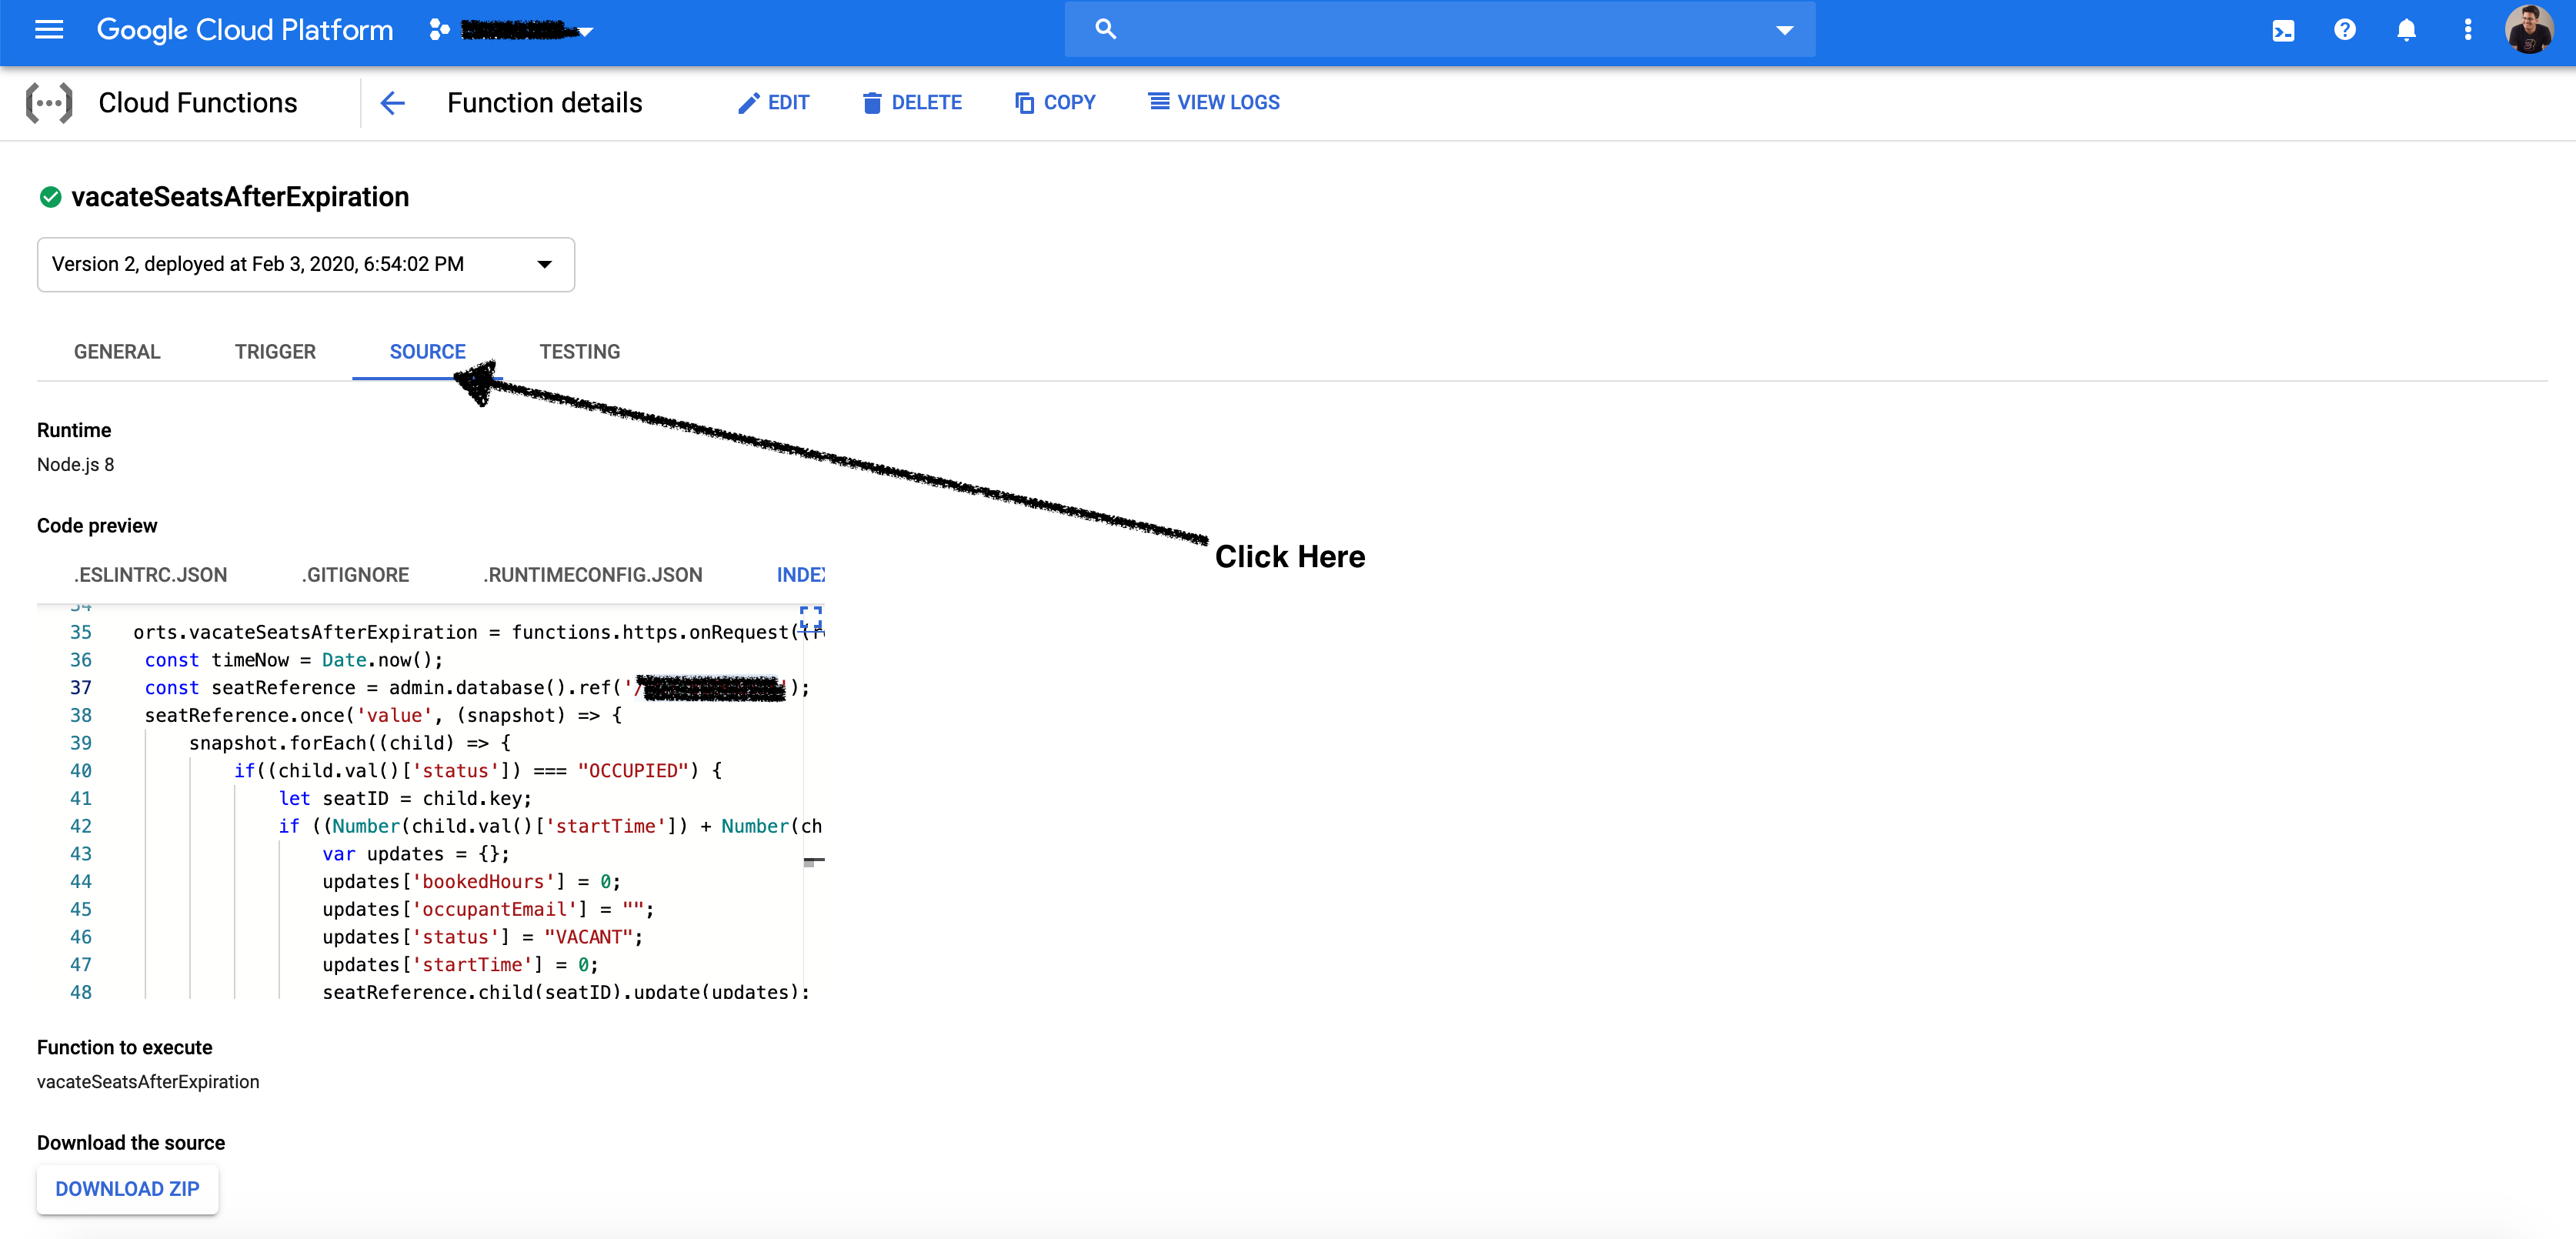2576x1239 pixels.
Task: Click the .ESLINTRC.JSON file tab
Action: (151, 573)
